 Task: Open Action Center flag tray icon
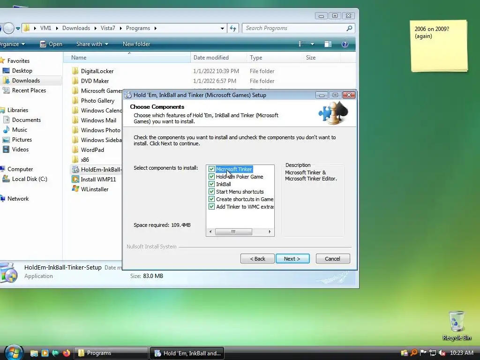click(x=423, y=352)
